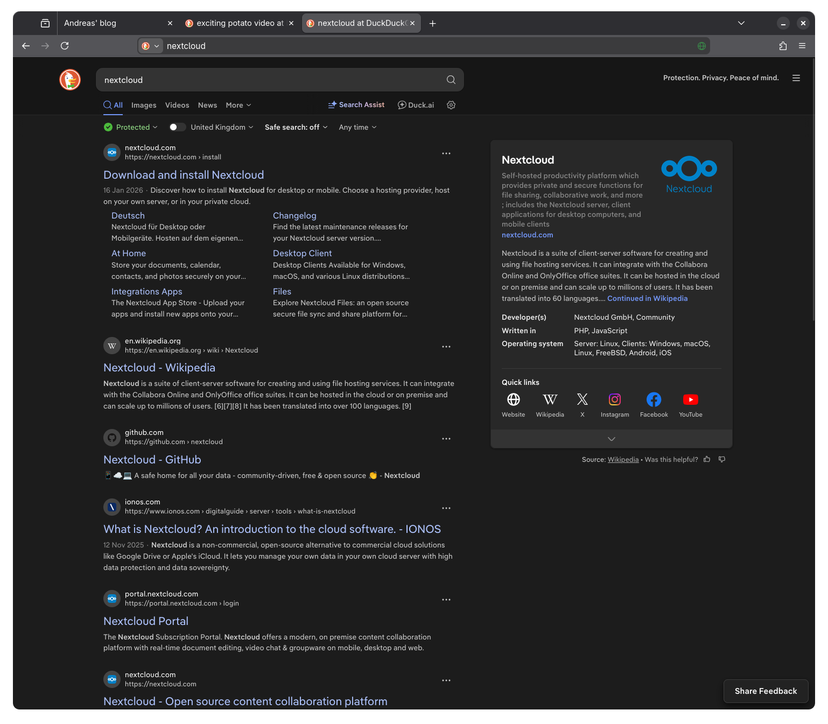Expand the Nextcloud knowledge panel chevron
This screenshot has height=724, width=828.
(611, 439)
